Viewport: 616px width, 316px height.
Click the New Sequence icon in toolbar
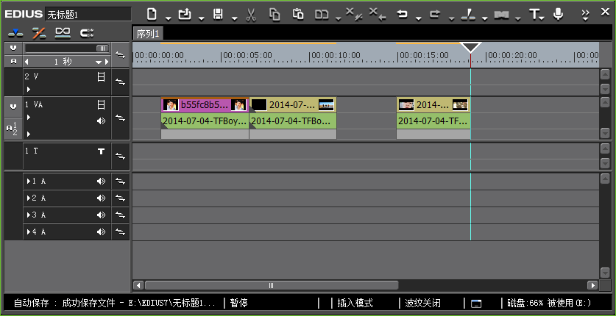(x=152, y=14)
